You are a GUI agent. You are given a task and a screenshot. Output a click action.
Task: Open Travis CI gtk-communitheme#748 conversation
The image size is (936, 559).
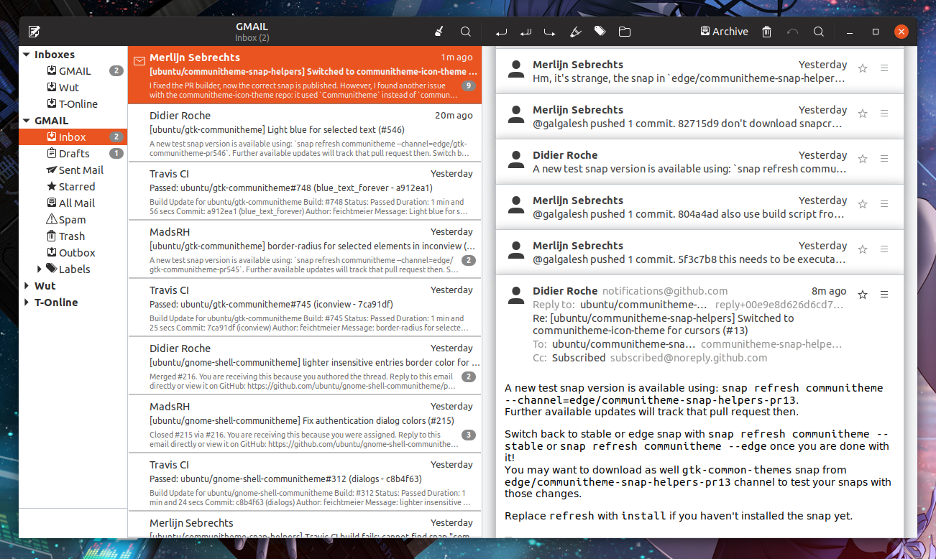[304, 192]
